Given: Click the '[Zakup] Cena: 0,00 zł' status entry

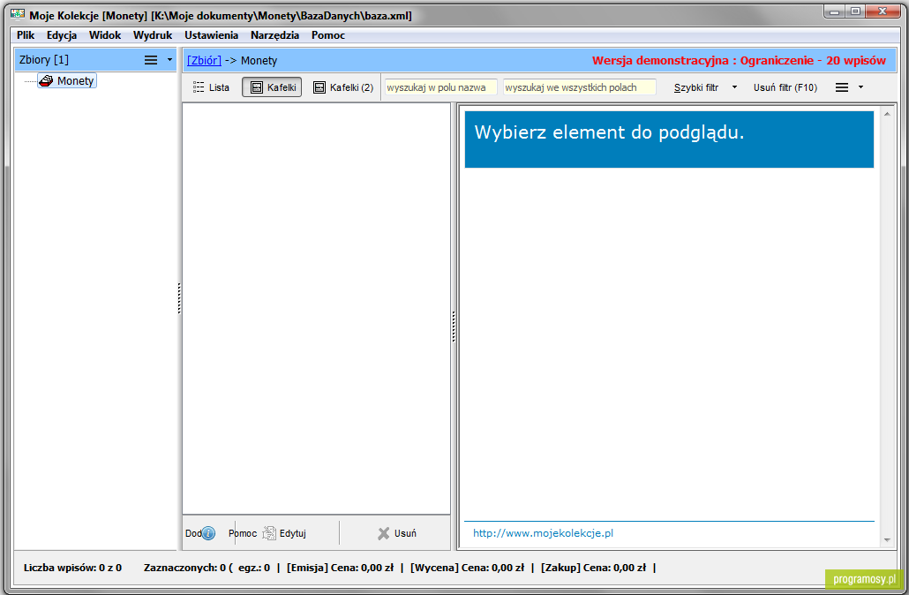Looking at the screenshot, I should 593,568.
